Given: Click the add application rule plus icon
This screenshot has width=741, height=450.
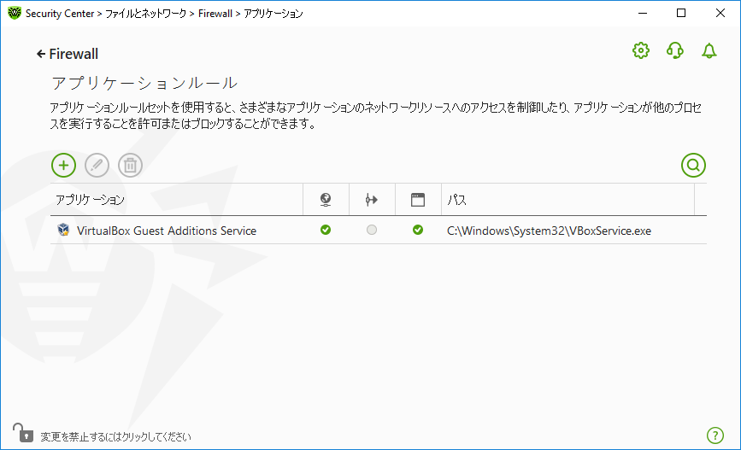Looking at the screenshot, I should click(x=63, y=165).
